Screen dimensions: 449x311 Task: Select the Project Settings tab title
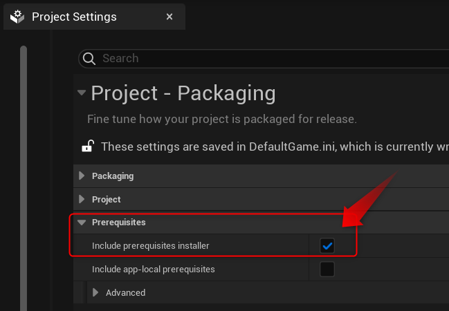pos(74,17)
